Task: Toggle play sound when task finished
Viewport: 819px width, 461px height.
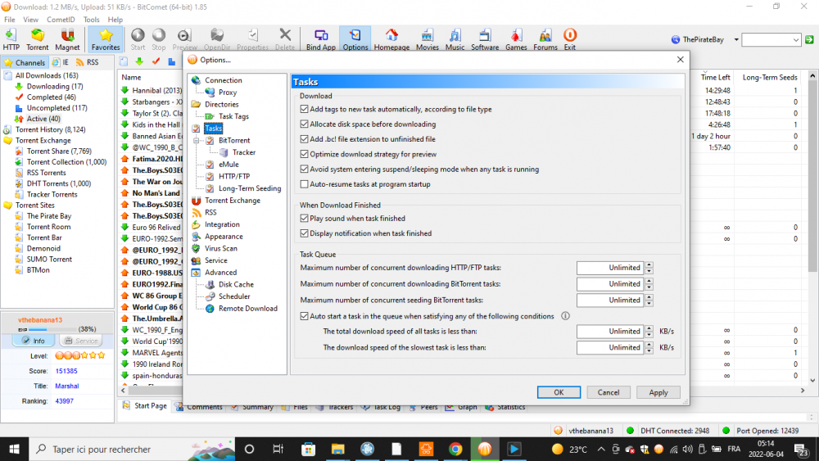Action: pos(304,219)
